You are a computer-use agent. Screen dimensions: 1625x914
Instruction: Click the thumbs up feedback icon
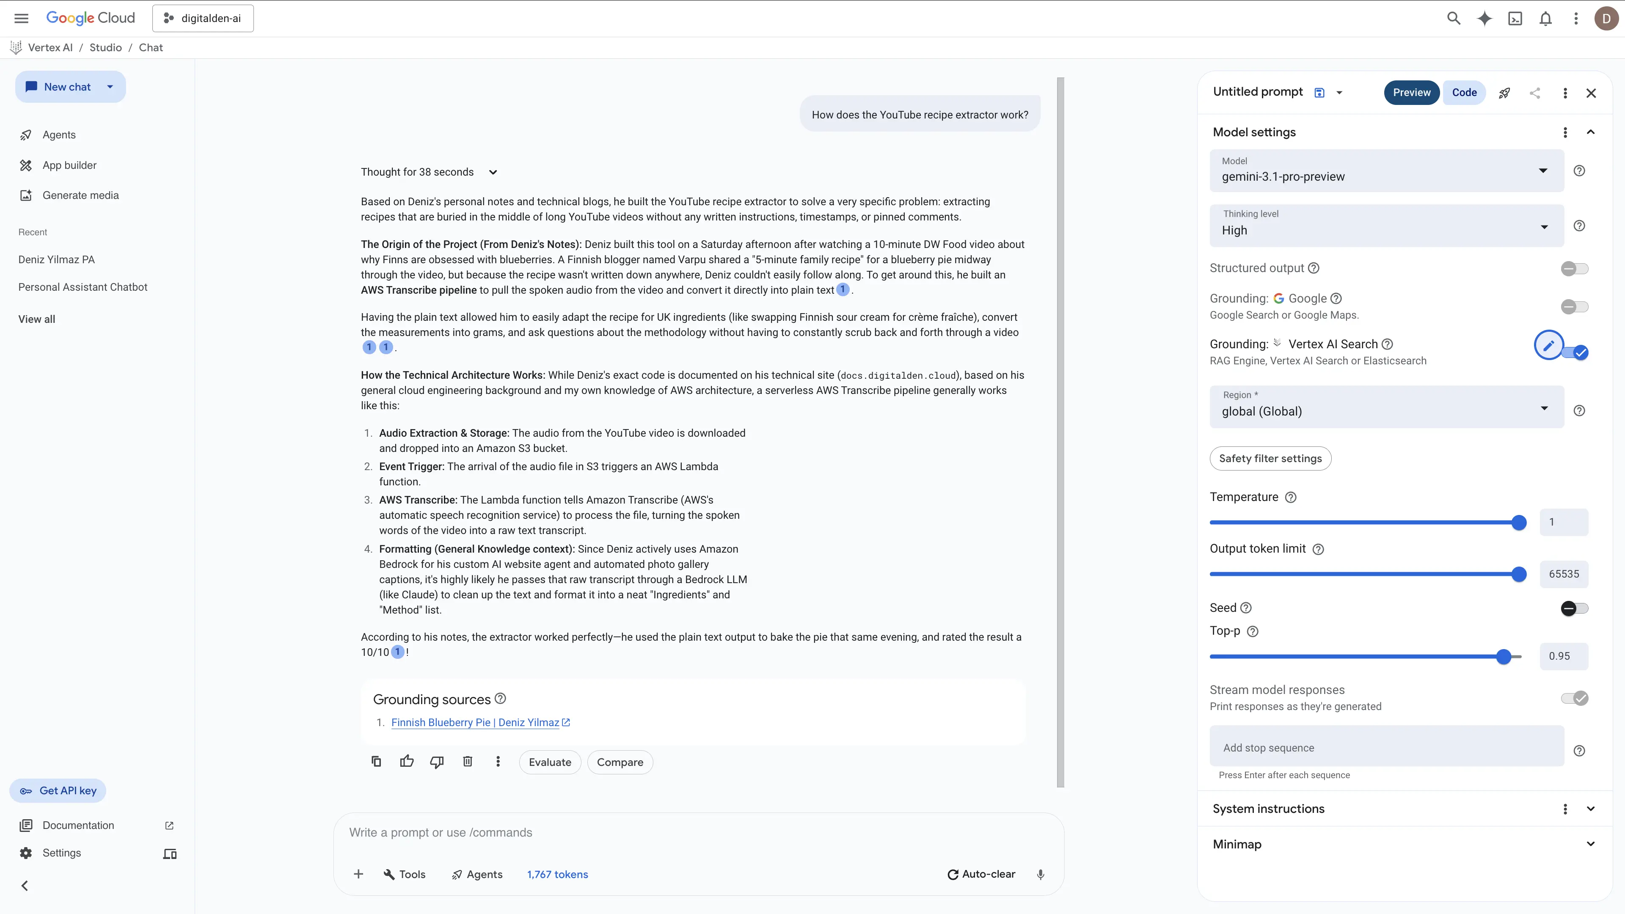(x=407, y=761)
